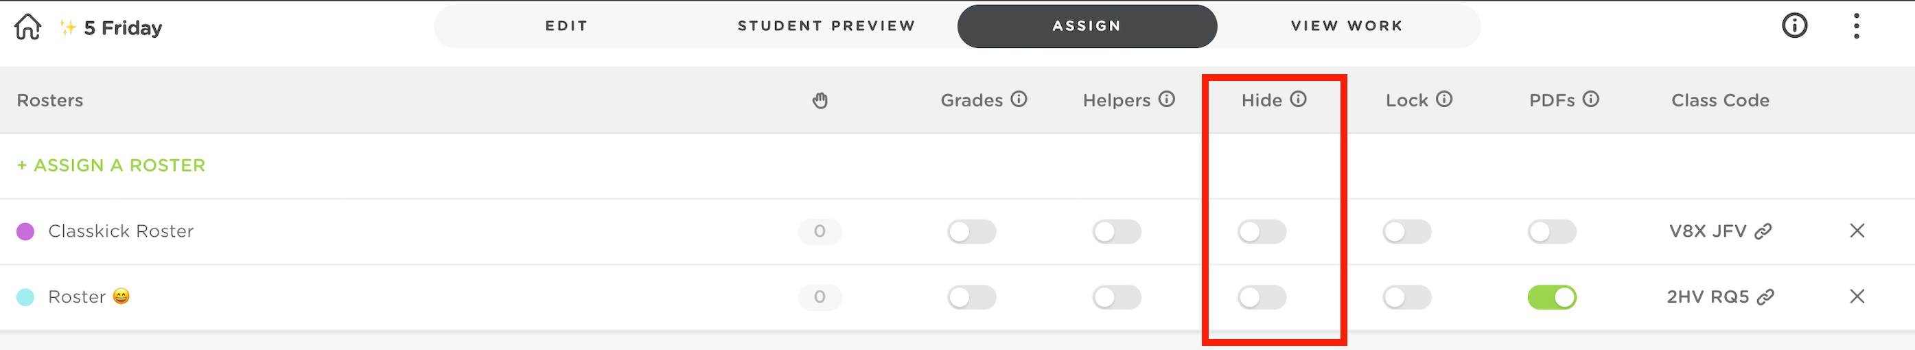
Task: Show info about Helpers column
Action: [1167, 99]
